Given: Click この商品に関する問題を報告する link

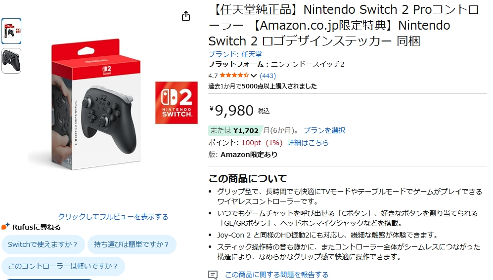Looking at the screenshot, I should (x=276, y=275).
